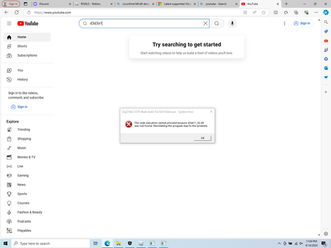The width and height of the screenshot is (331, 248).
Task: Open News category
Action: point(27,185)
